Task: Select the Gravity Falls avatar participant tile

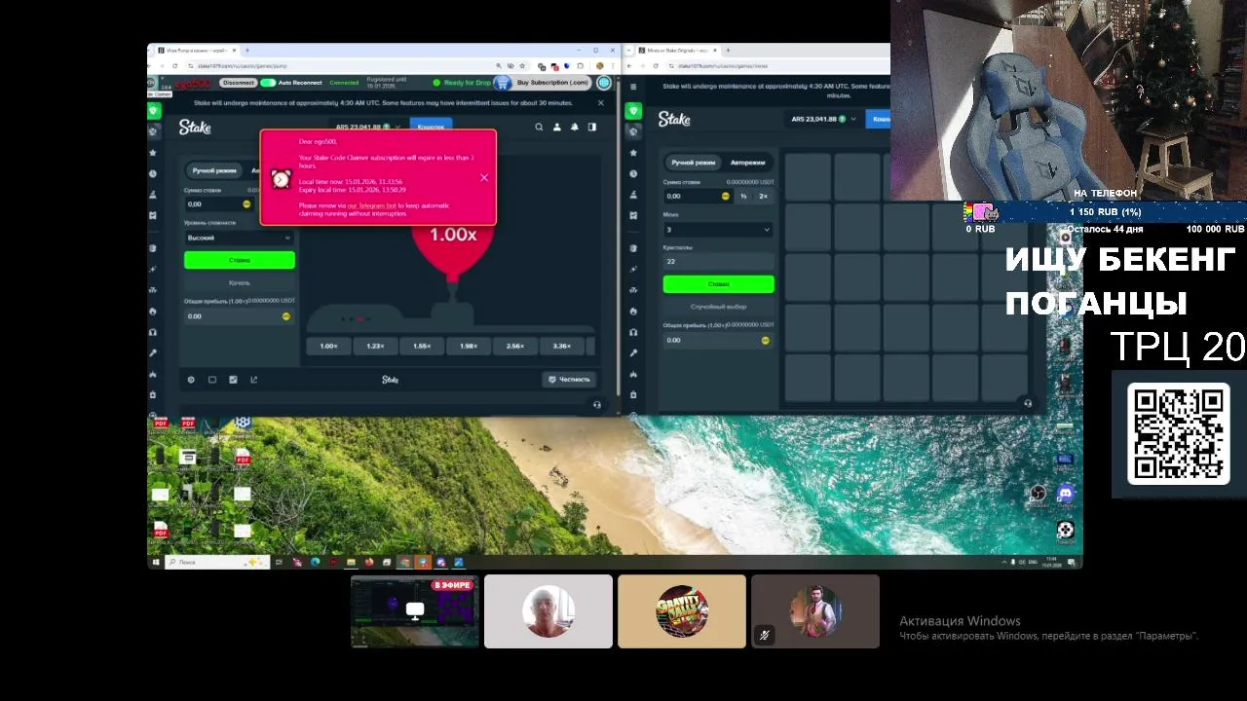Action: pos(682,611)
